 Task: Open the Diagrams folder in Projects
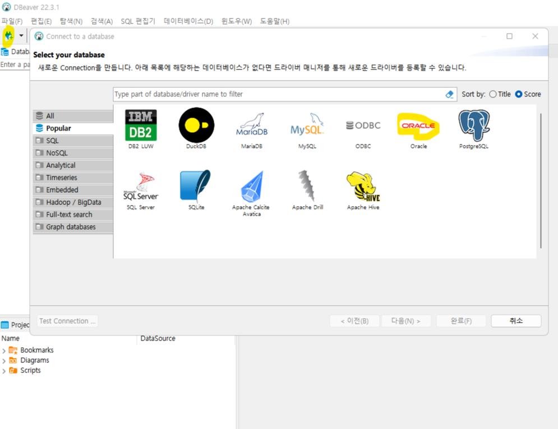pyautogui.click(x=35, y=361)
